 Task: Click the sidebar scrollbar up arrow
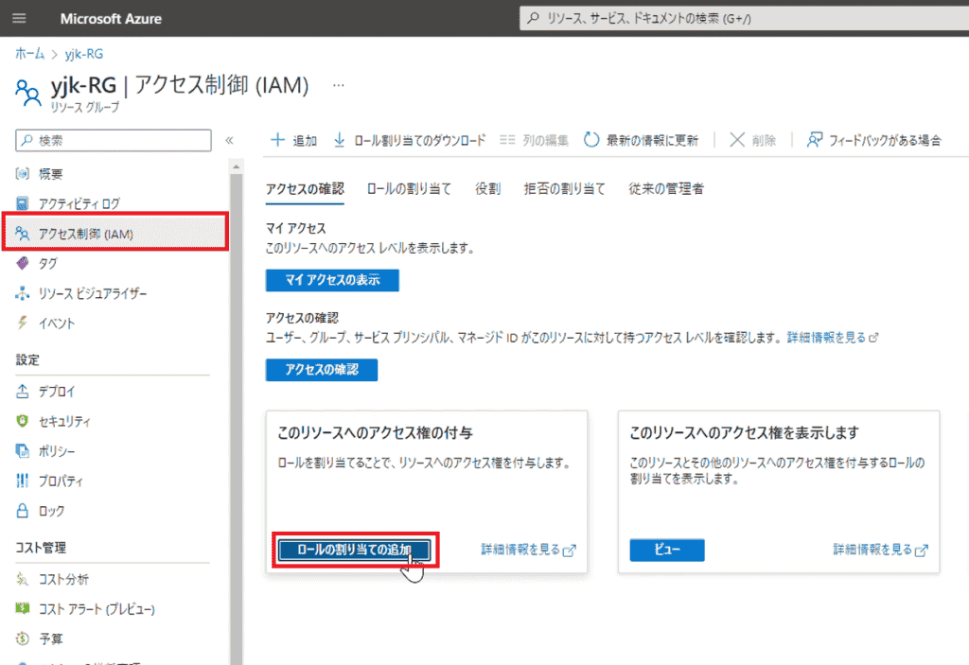click(x=236, y=166)
